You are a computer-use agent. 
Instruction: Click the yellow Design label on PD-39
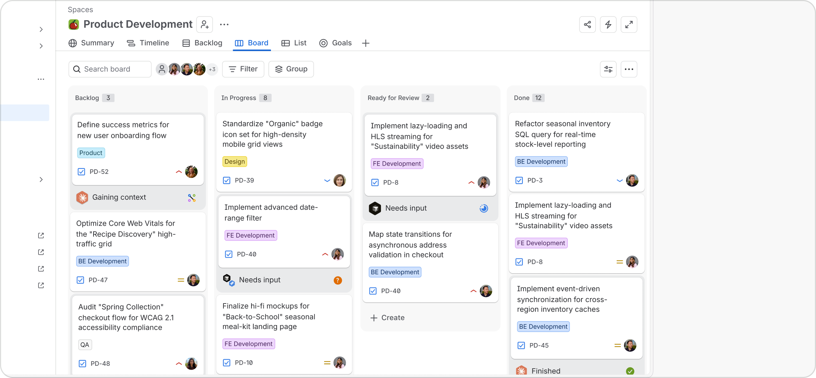coord(235,162)
